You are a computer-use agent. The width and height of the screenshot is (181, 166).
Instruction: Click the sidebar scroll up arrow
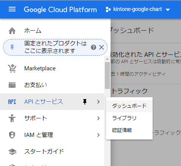coord(107,59)
